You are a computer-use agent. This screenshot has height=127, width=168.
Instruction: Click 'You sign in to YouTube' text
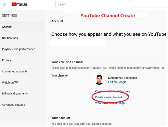coord(81,124)
